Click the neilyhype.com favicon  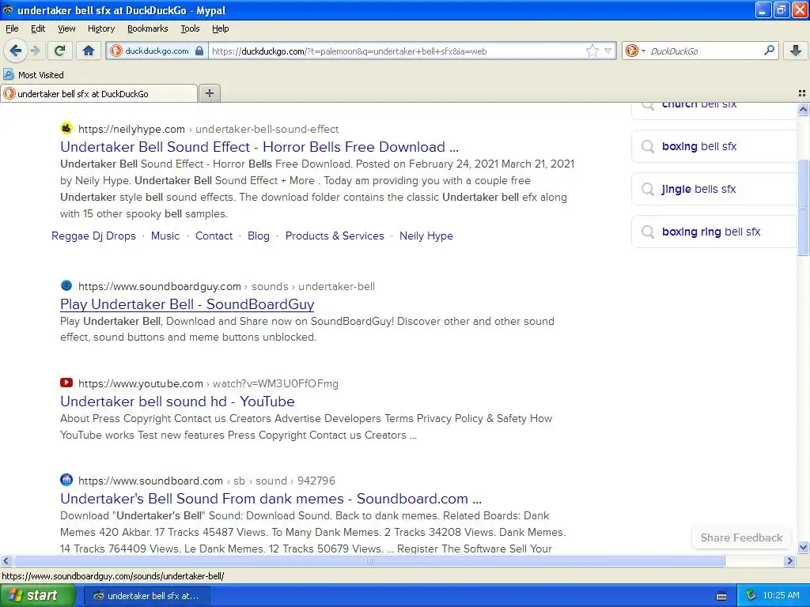point(66,128)
